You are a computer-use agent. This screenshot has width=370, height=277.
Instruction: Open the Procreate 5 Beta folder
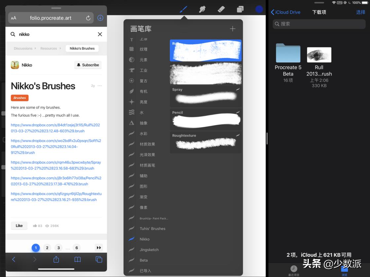tap(288, 63)
